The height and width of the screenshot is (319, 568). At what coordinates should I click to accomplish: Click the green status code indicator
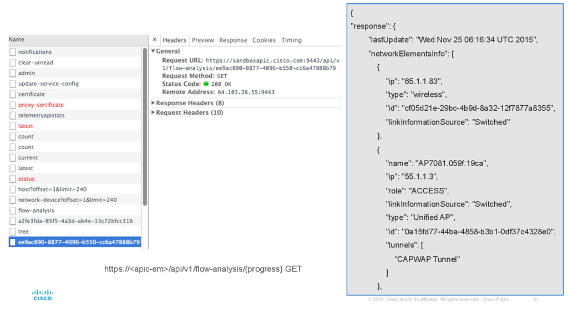click(x=206, y=84)
